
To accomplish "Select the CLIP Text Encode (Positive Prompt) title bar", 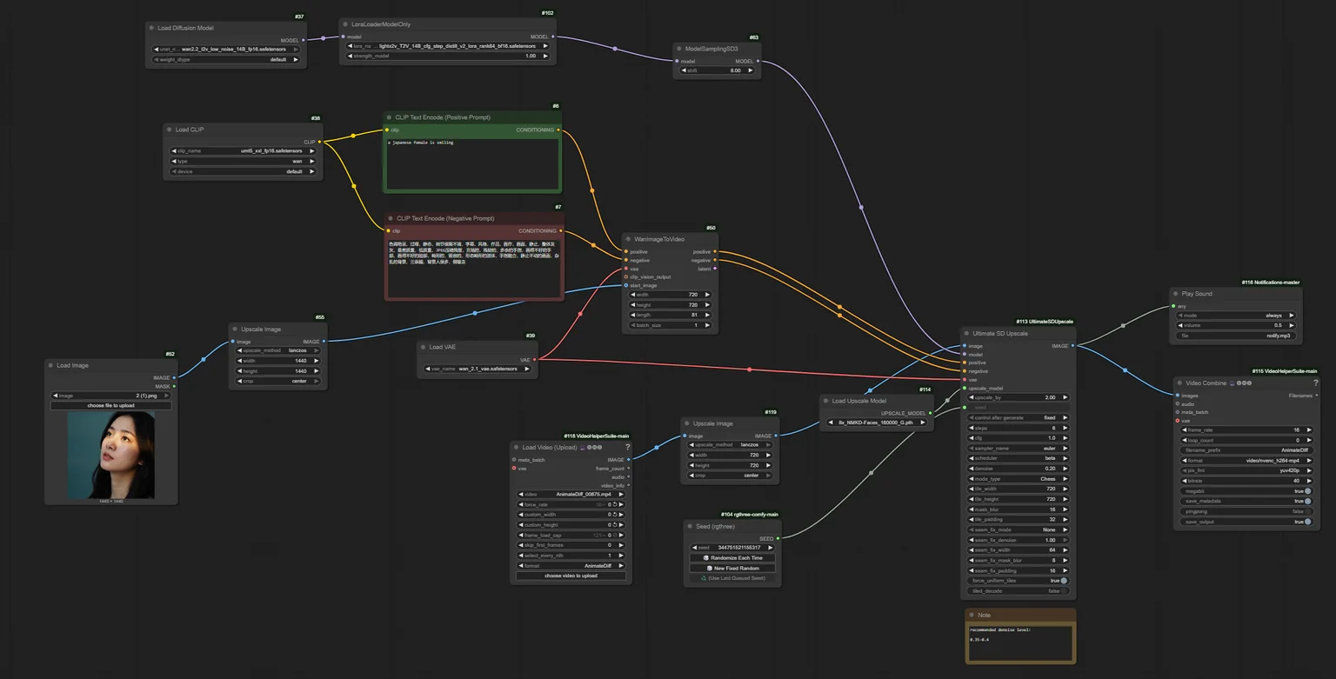I will coord(472,117).
